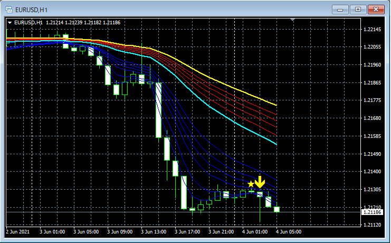Expand the chart menu triangle beside EURUSD,H1
Screen dimensions: 391x243
pyautogui.click(x=9, y=23)
